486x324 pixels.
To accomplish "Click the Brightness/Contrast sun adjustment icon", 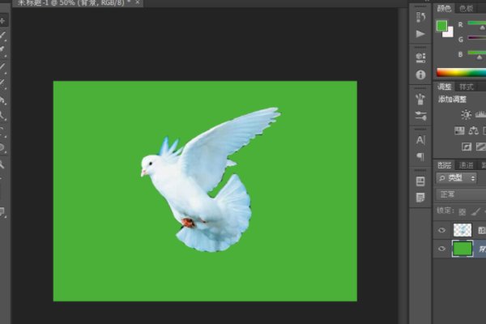I will pos(466,115).
